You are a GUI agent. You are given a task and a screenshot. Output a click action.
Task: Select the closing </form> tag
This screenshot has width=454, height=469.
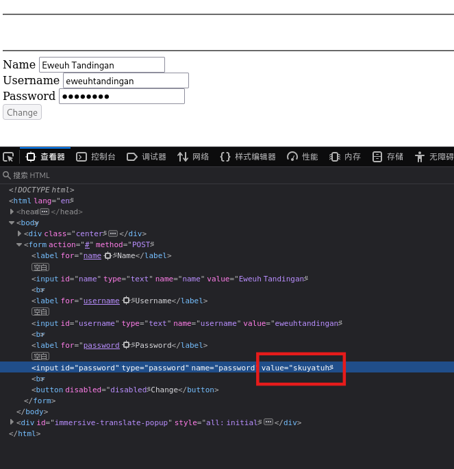point(40,401)
